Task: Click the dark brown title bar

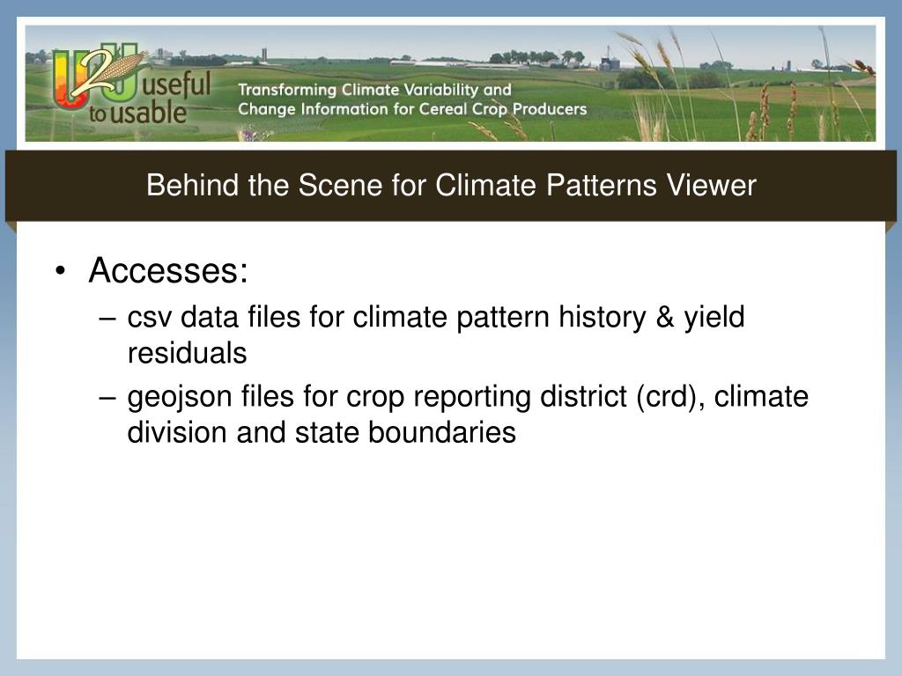Action: point(451,186)
